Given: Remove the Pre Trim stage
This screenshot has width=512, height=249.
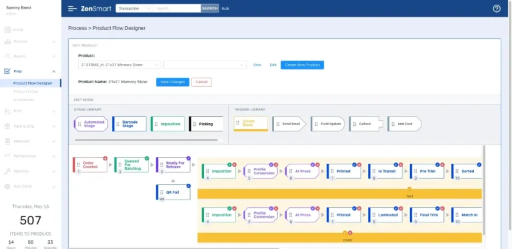Looking at the screenshot, I should [443, 164].
